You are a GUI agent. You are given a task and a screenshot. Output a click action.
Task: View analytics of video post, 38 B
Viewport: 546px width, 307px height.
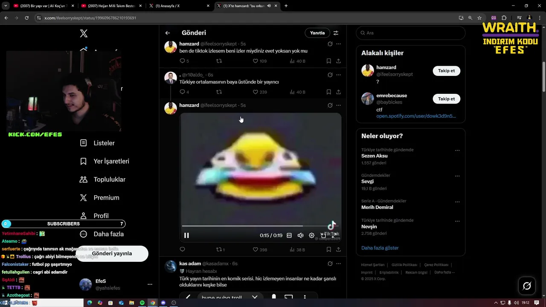click(x=297, y=249)
